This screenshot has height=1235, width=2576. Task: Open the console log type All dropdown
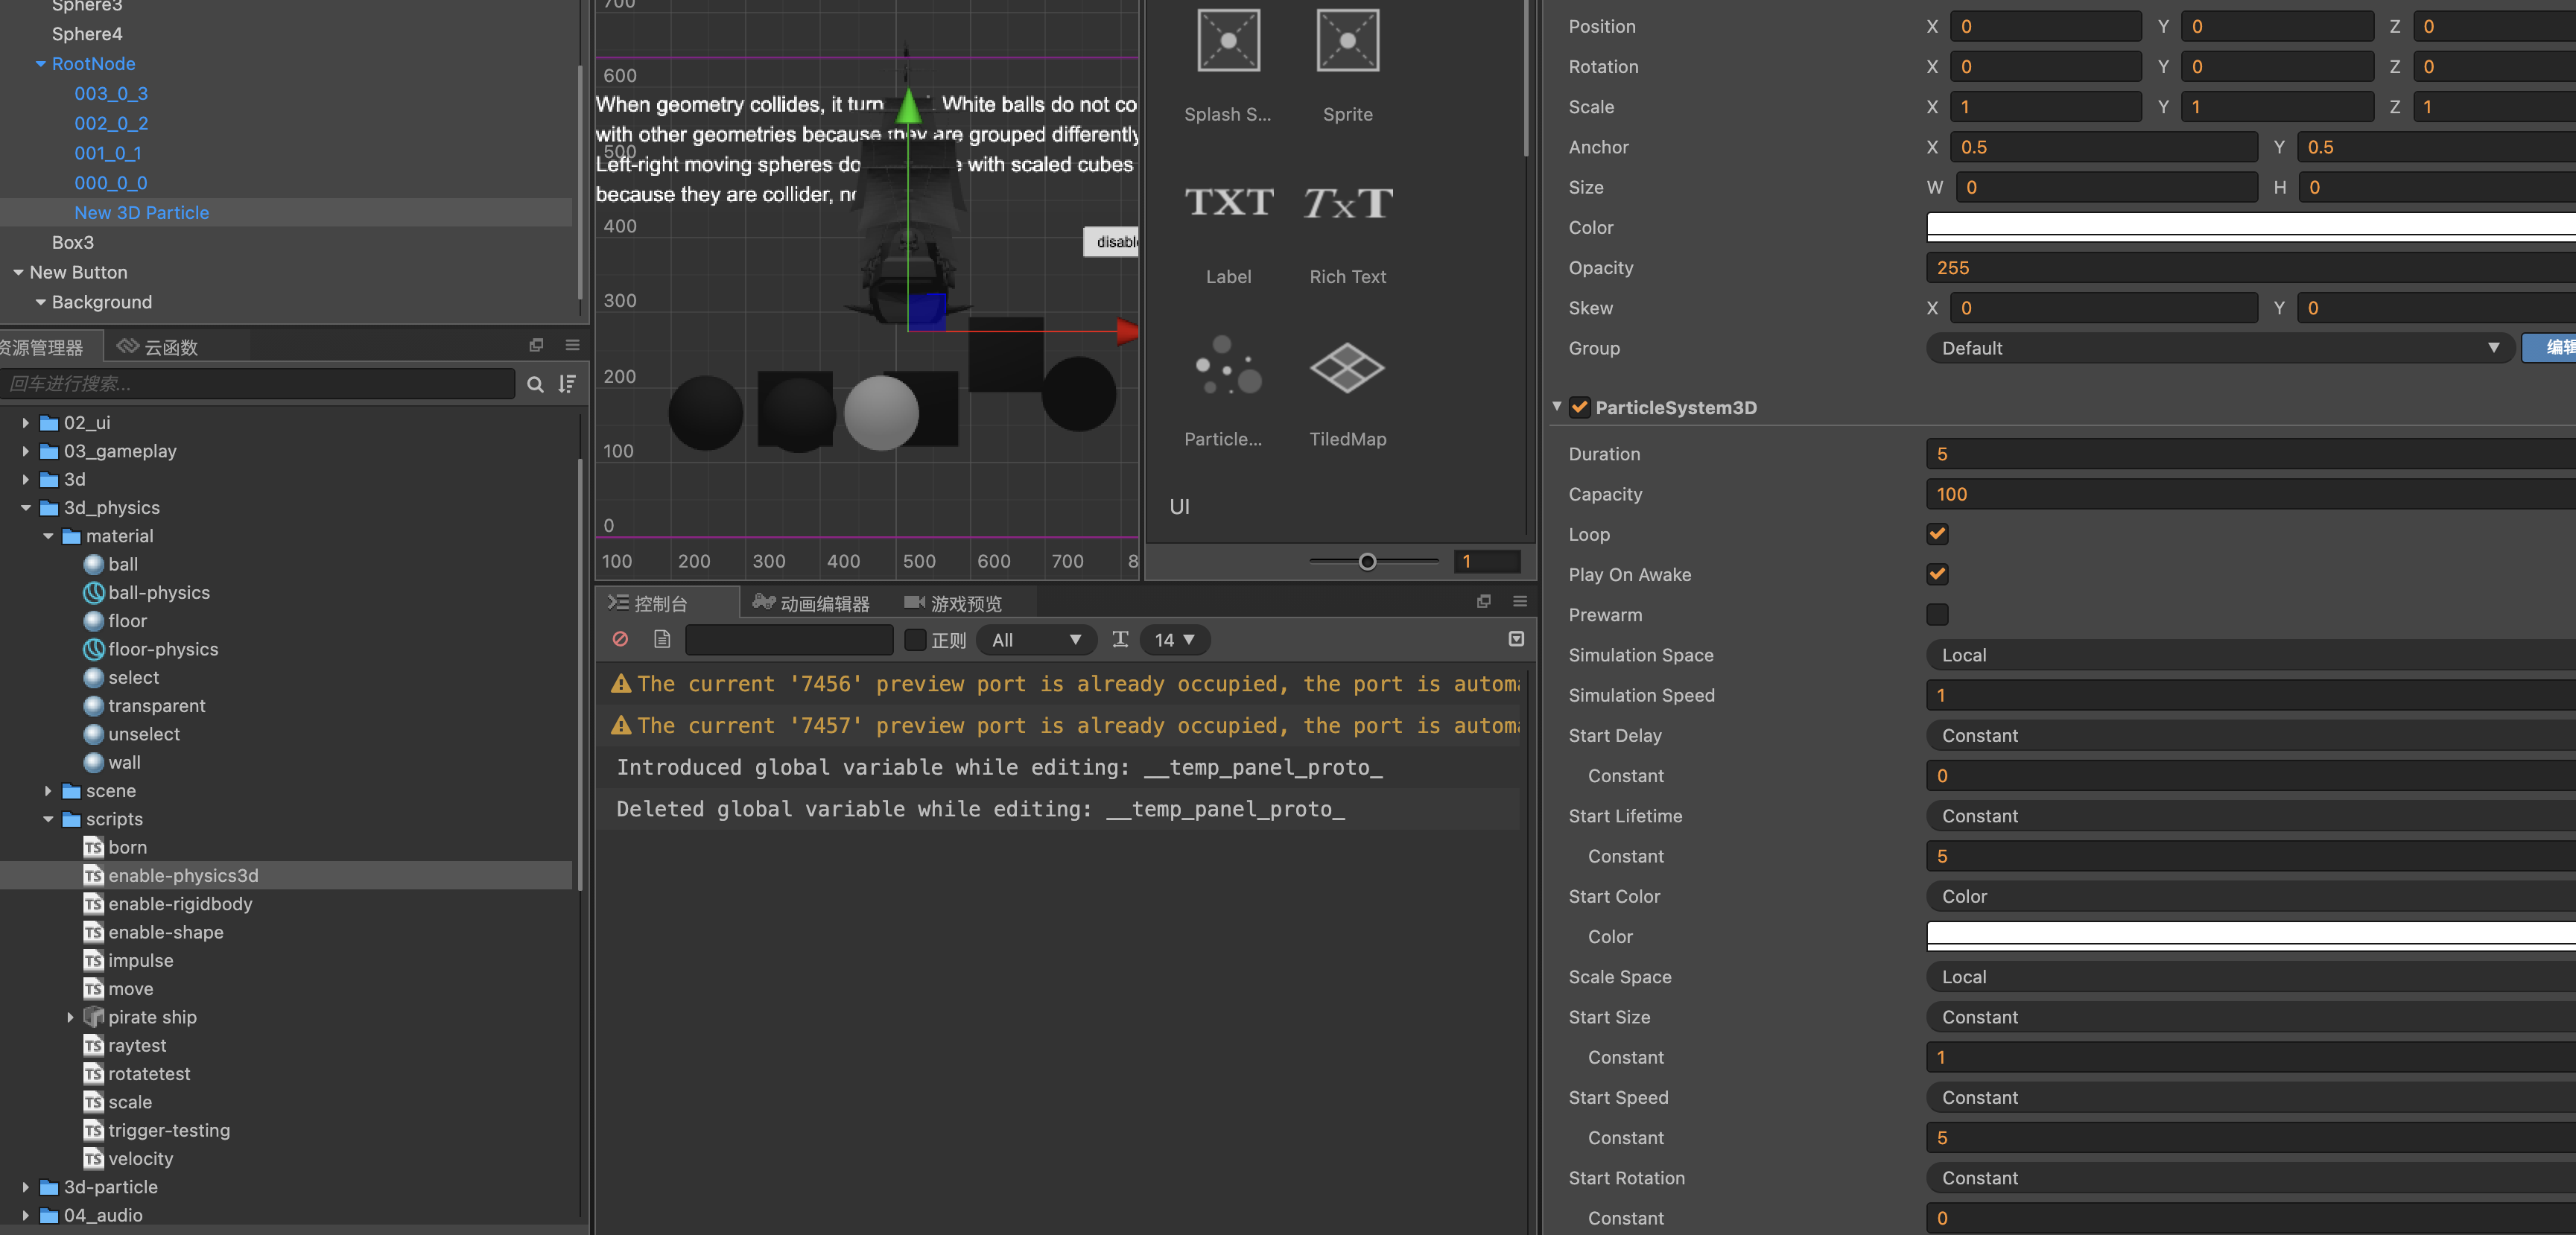[1036, 640]
